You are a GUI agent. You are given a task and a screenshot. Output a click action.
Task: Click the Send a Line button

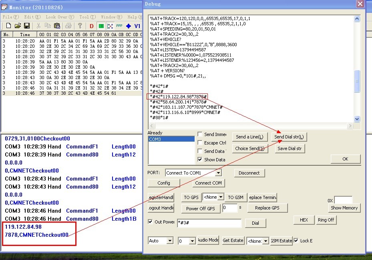tap(249, 137)
